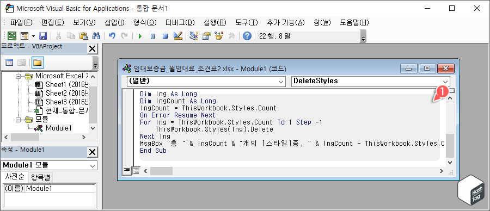490x211 pixels.
Task: Open Project Explorer toolbar icon
Action: 194,36
